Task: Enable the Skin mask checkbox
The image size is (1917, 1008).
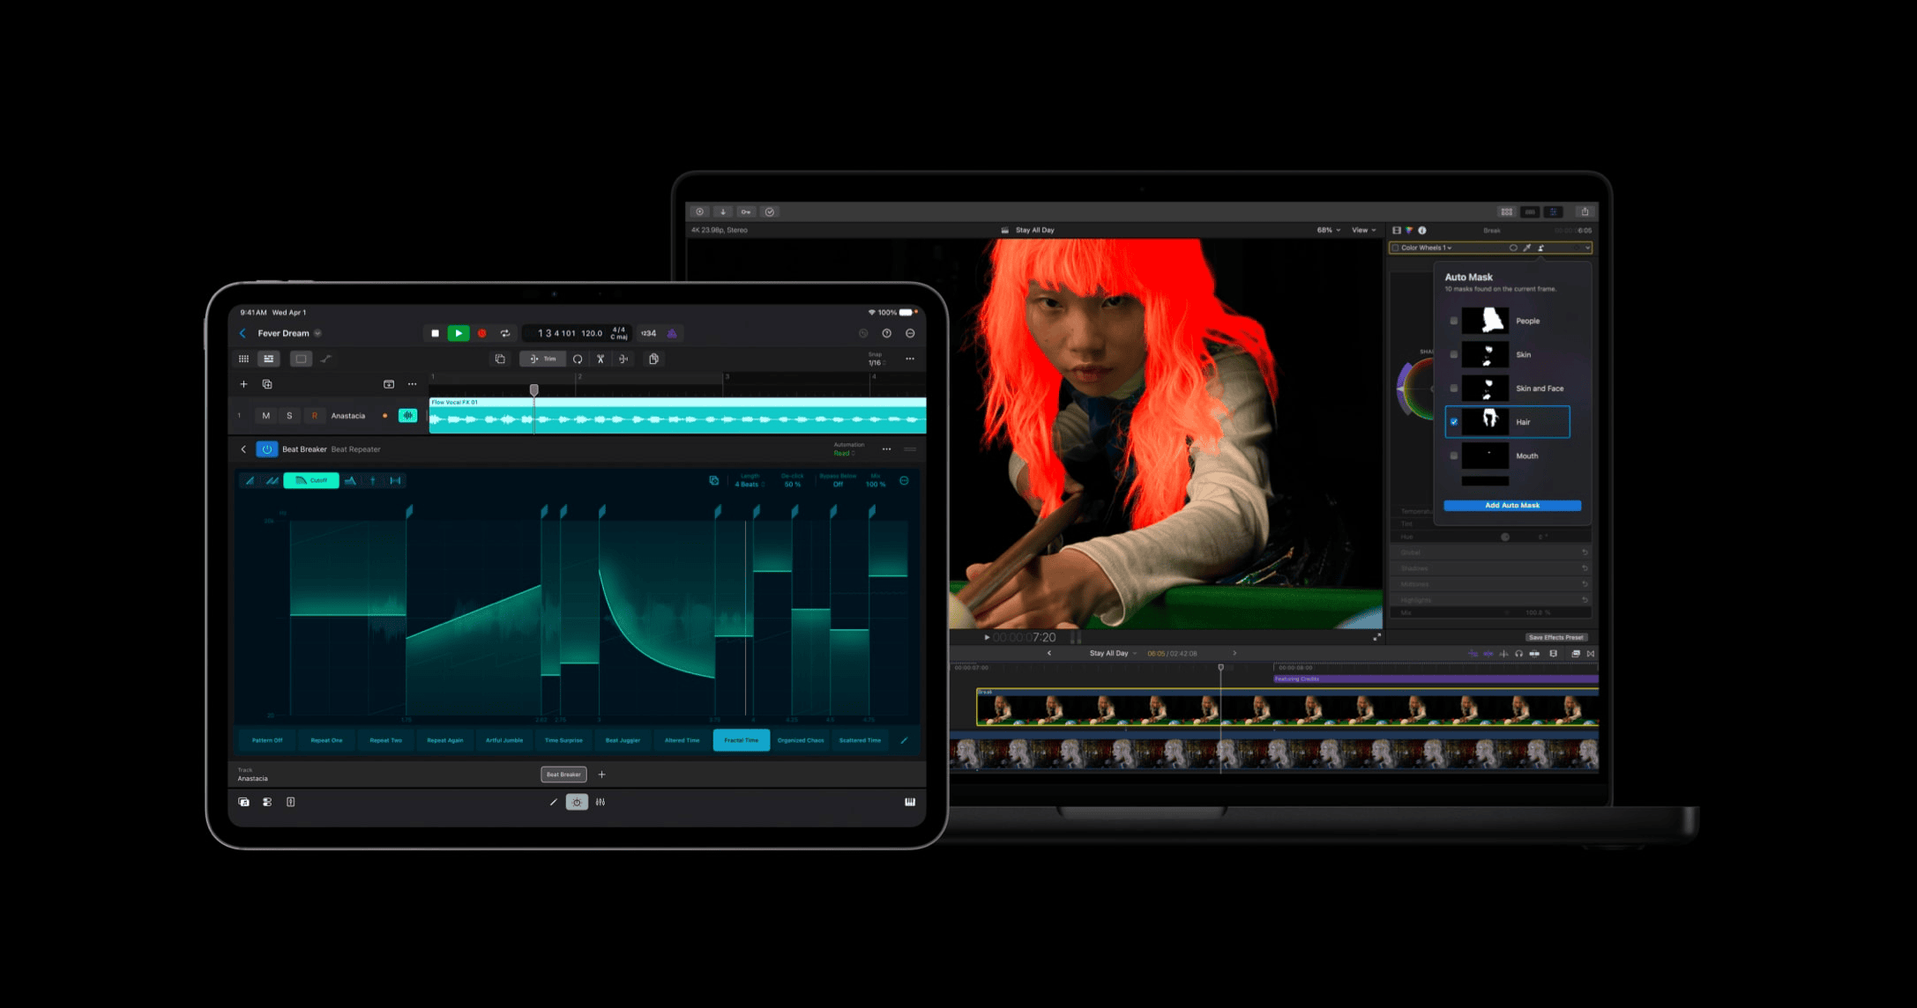Action: tap(1454, 354)
